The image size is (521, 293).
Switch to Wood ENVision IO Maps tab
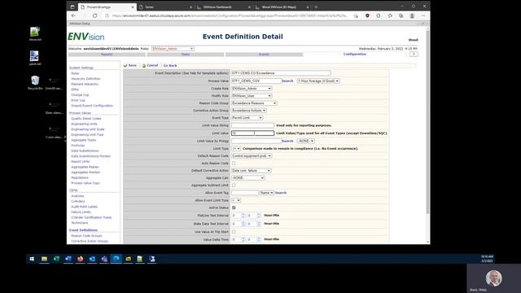(x=282, y=7)
